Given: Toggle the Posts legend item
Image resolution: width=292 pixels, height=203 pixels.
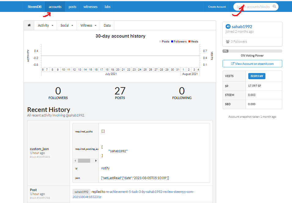Looking at the screenshot, I should (x=164, y=42).
